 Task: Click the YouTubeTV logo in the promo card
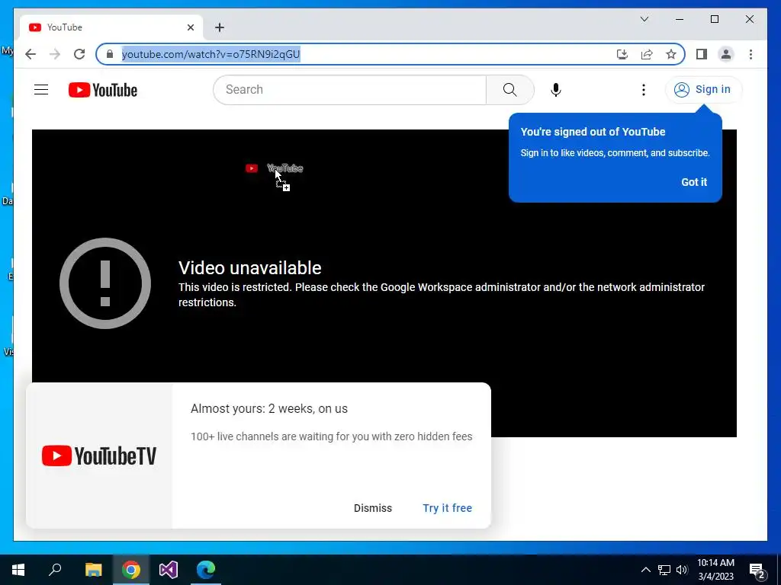tap(99, 456)
